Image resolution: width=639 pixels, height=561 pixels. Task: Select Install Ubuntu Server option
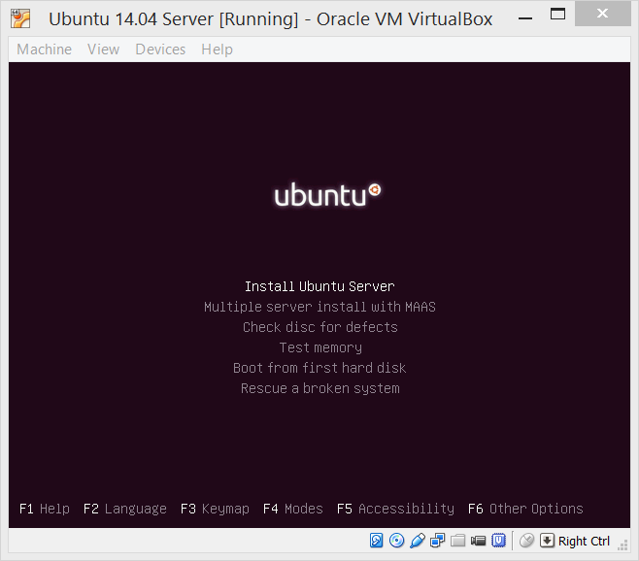[x=319, y=286]
